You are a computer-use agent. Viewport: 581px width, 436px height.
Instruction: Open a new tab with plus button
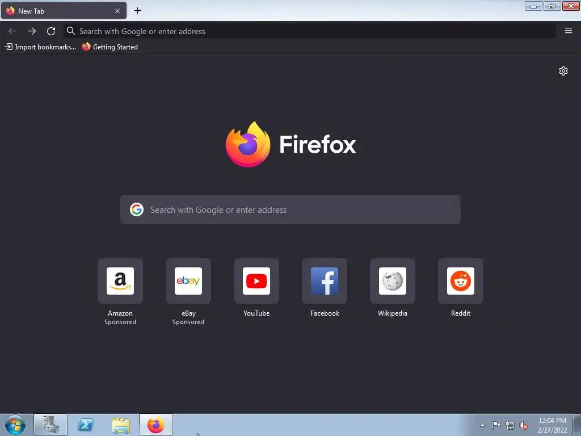click(x=137, y=11)
